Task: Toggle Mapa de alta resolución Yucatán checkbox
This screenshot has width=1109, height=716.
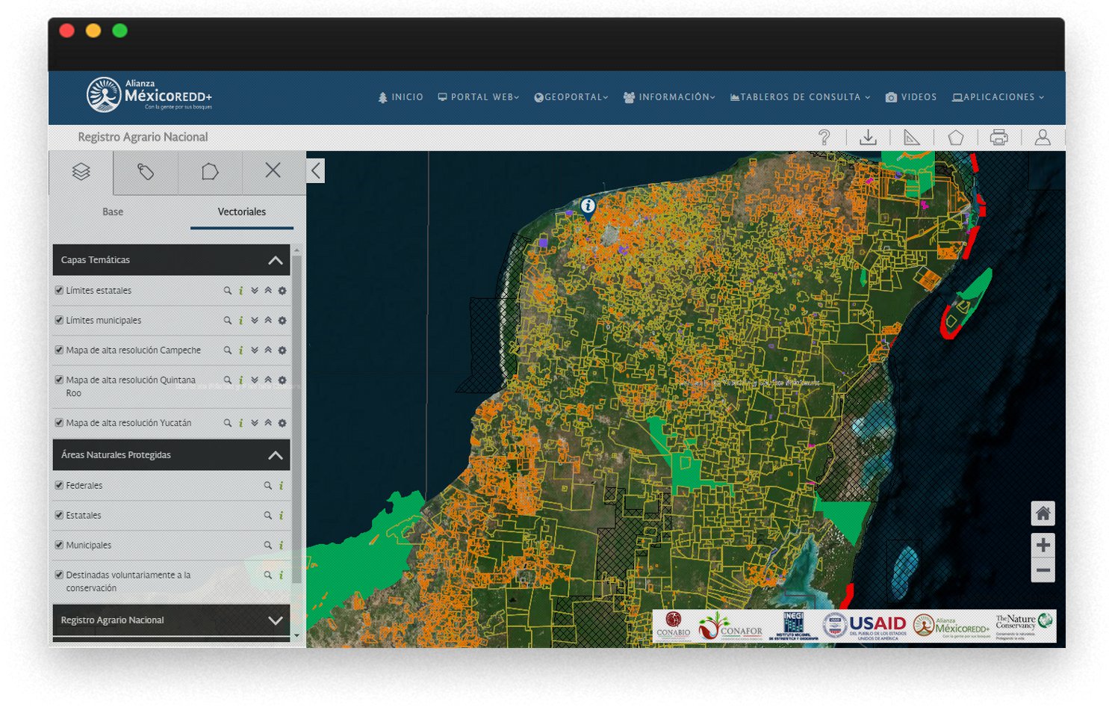Action: (59, 422)
